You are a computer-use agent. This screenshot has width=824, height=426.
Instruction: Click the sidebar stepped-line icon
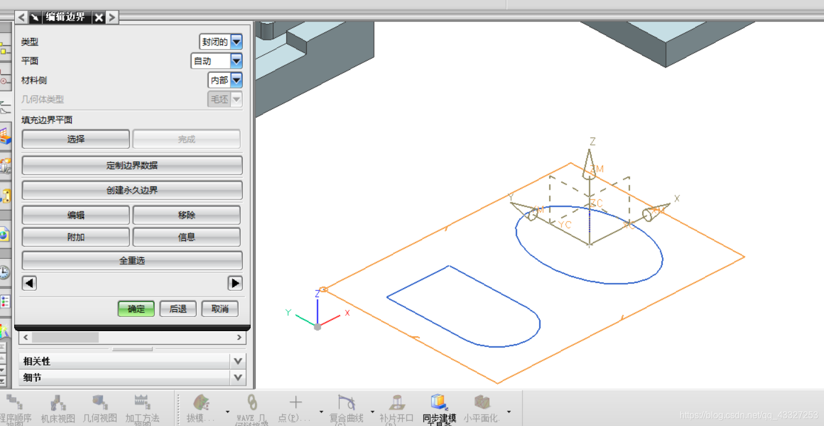(x=5, y=106)
